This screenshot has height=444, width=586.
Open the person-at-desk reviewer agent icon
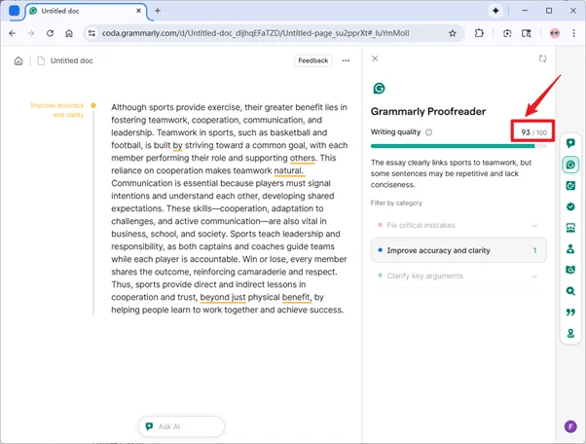click(570, 248)
